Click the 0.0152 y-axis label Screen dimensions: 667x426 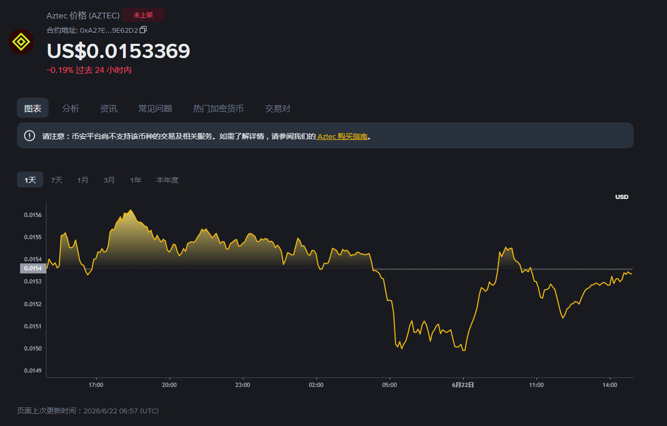(x=33, y=304)
